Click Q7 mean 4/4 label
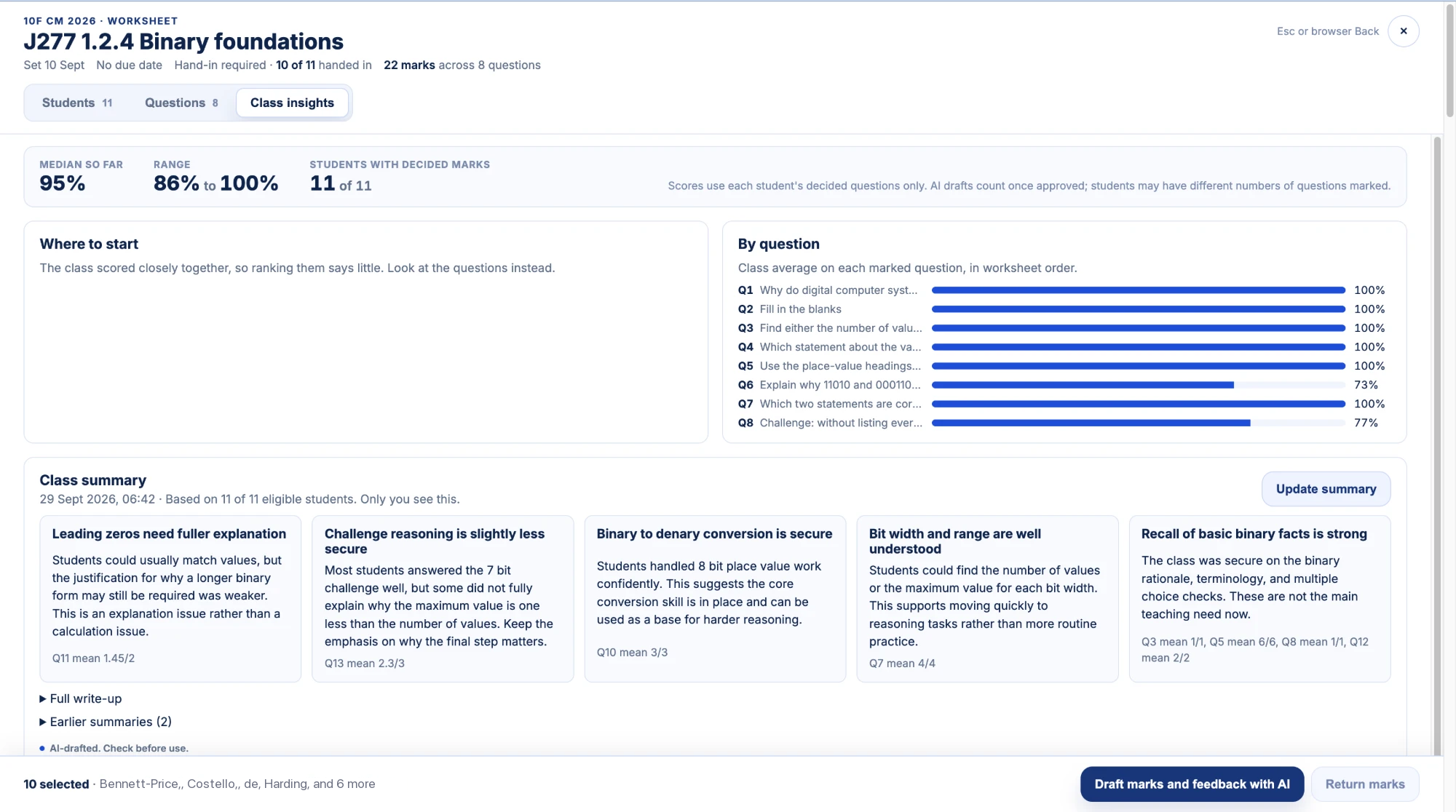 901,663
